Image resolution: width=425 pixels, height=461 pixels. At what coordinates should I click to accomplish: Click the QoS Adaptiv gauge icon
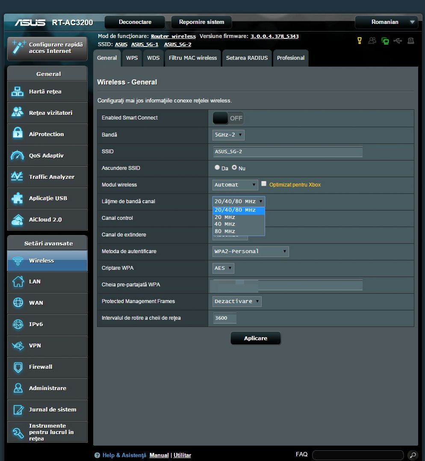click(x=18, y=155)
